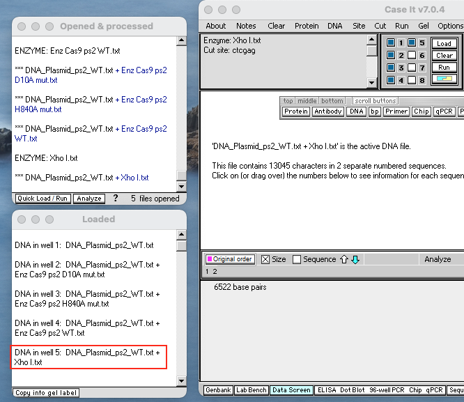Toggle well 2 checkbox
Screen dimensions: 464x402
[x=391, y=55]
